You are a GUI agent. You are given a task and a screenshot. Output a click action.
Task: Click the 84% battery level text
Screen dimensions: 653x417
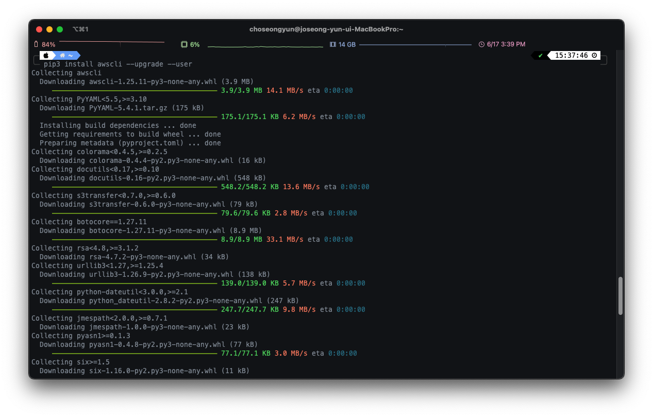[48, 44]
